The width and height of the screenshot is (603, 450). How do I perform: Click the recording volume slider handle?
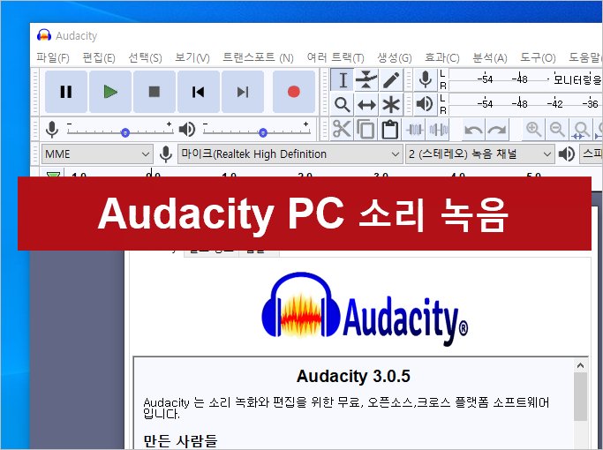[125, 133]
